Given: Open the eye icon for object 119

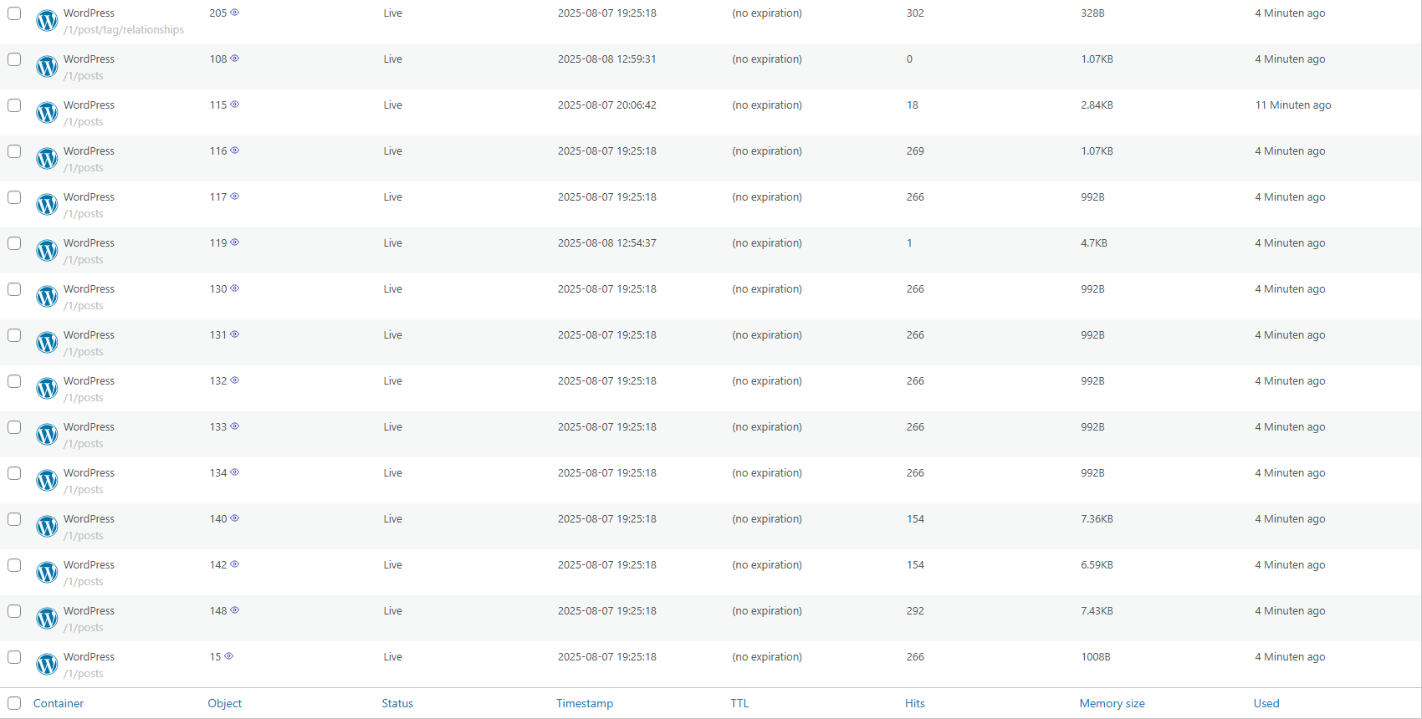Looking at the screenshot, I should 235,242.
